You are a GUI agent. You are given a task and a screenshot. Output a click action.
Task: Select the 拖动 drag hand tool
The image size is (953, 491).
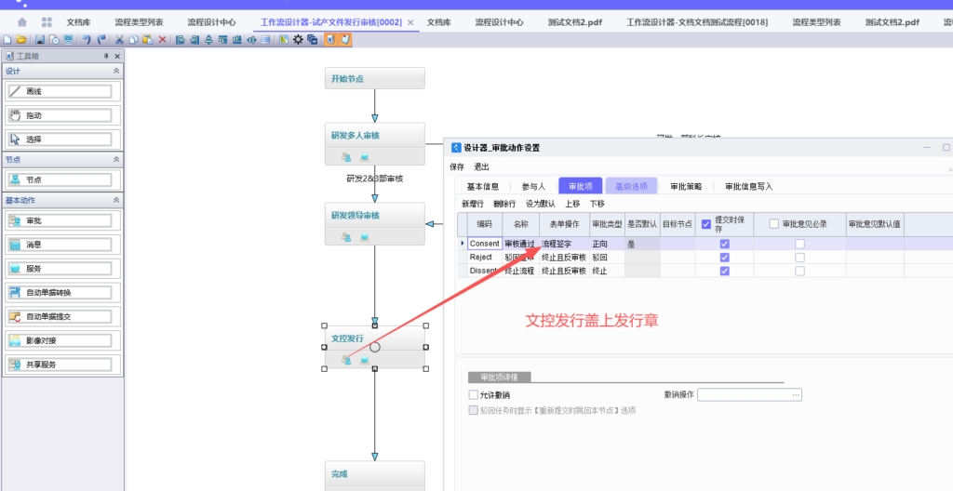tap(62, 115)
